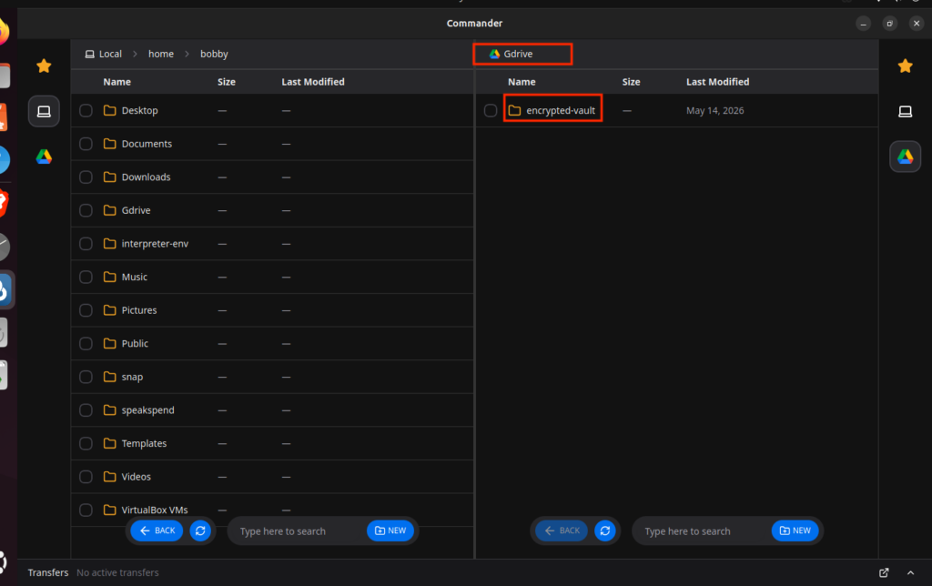The height and width of the screenshot is (586, 932).
Task: Tick the checkbox for VirtualBox VMs
Action: pos(86,510)
